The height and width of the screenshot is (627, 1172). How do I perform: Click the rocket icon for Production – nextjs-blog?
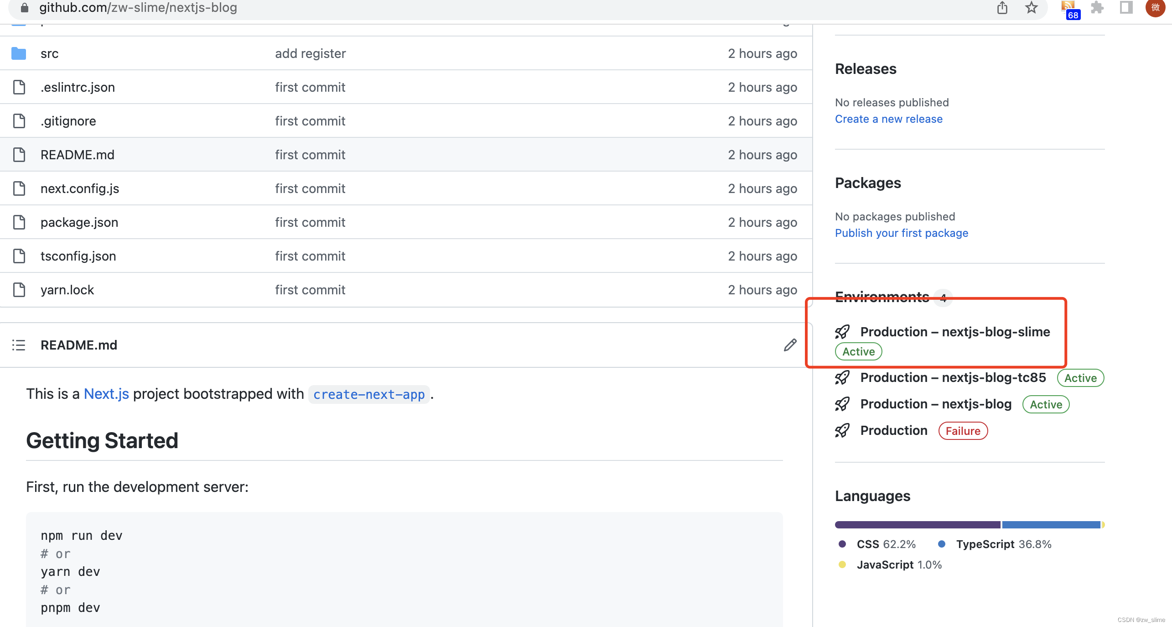pos(842,404)
